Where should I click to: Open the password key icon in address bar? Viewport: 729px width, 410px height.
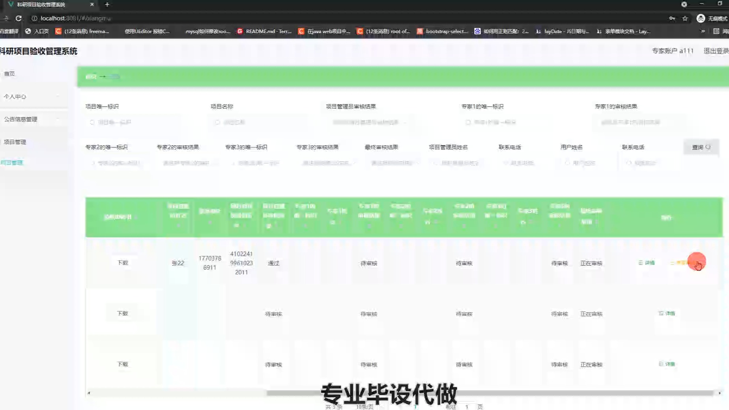[x=672, y=18]
